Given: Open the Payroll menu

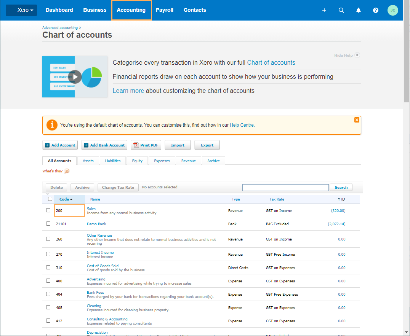Looking at the screenshot, I should 165,10.
